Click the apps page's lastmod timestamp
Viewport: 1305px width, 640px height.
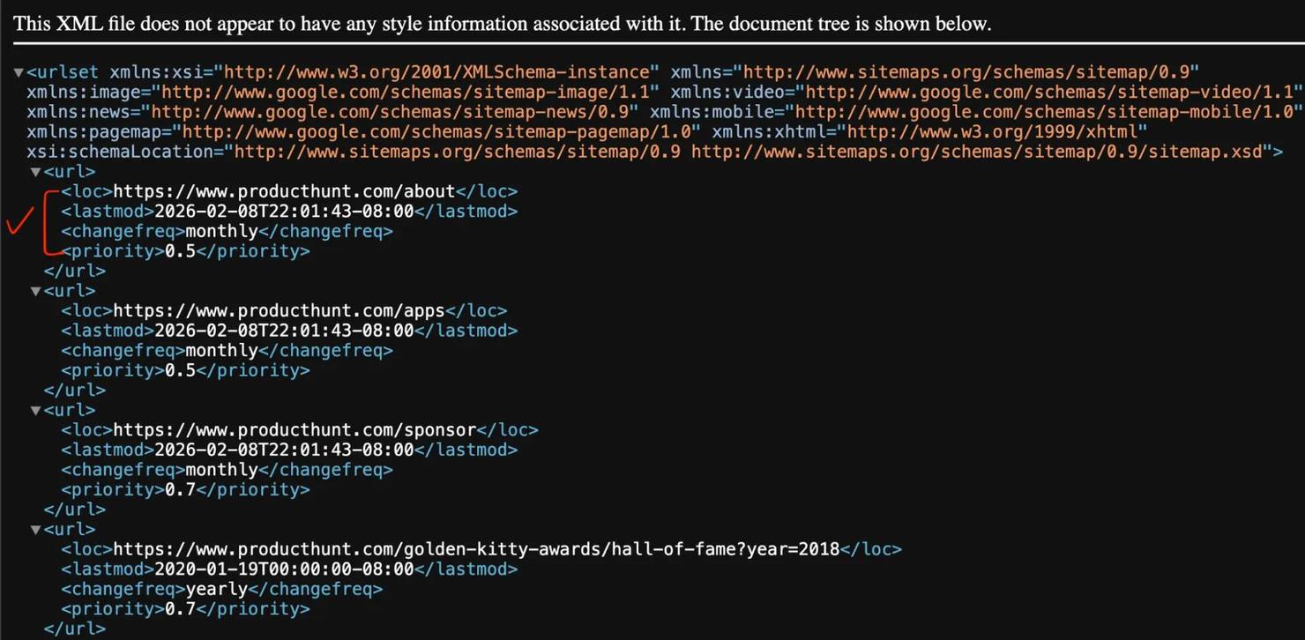pyautogui.click(x=284, y=331)
